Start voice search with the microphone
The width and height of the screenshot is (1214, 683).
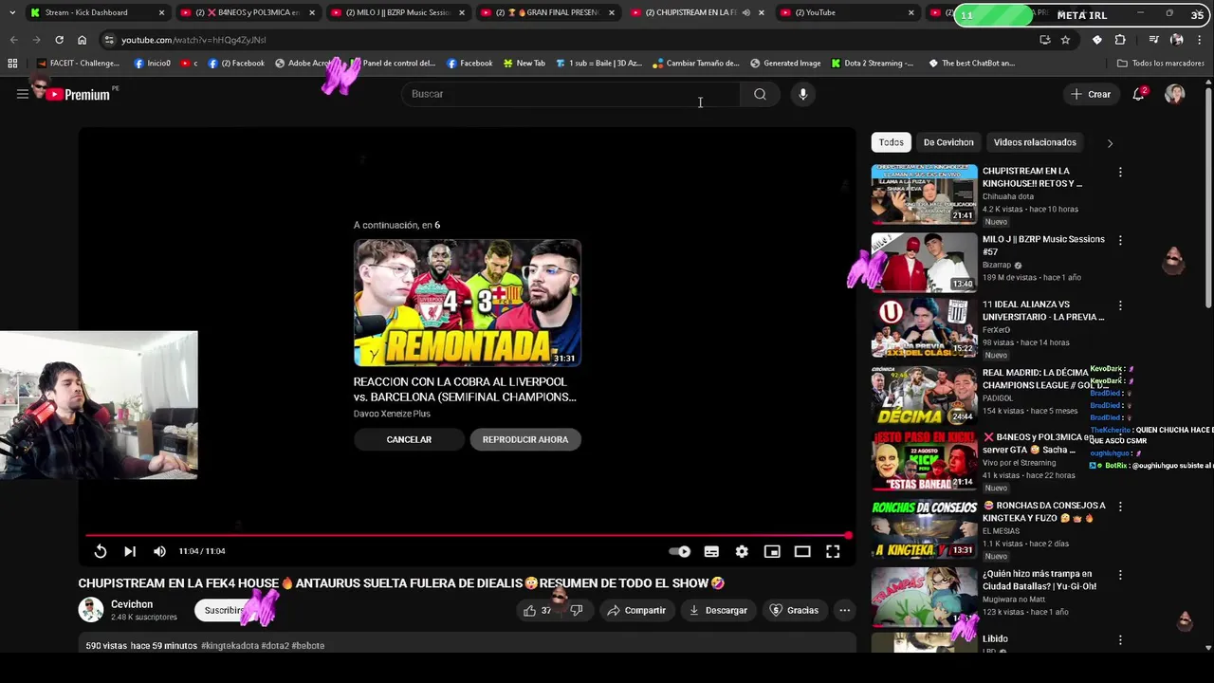(x=802, y=94)
